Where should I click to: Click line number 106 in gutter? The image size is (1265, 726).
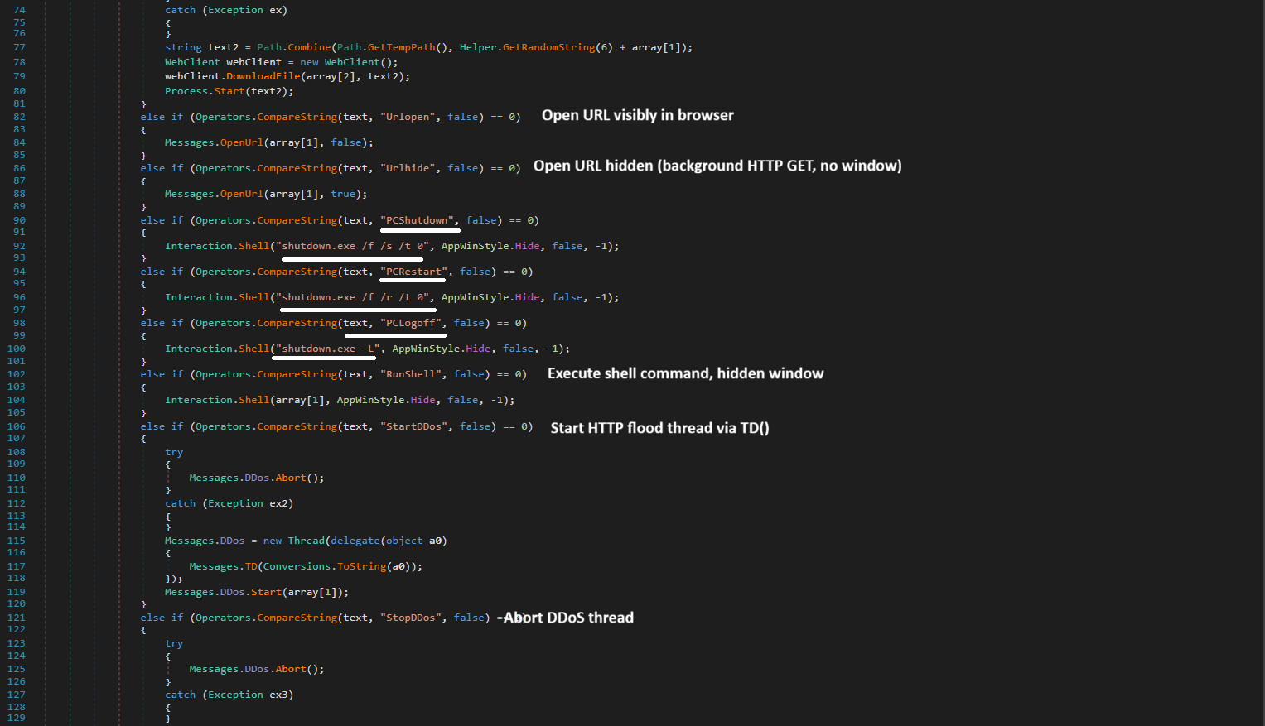[x=17, y=426]
